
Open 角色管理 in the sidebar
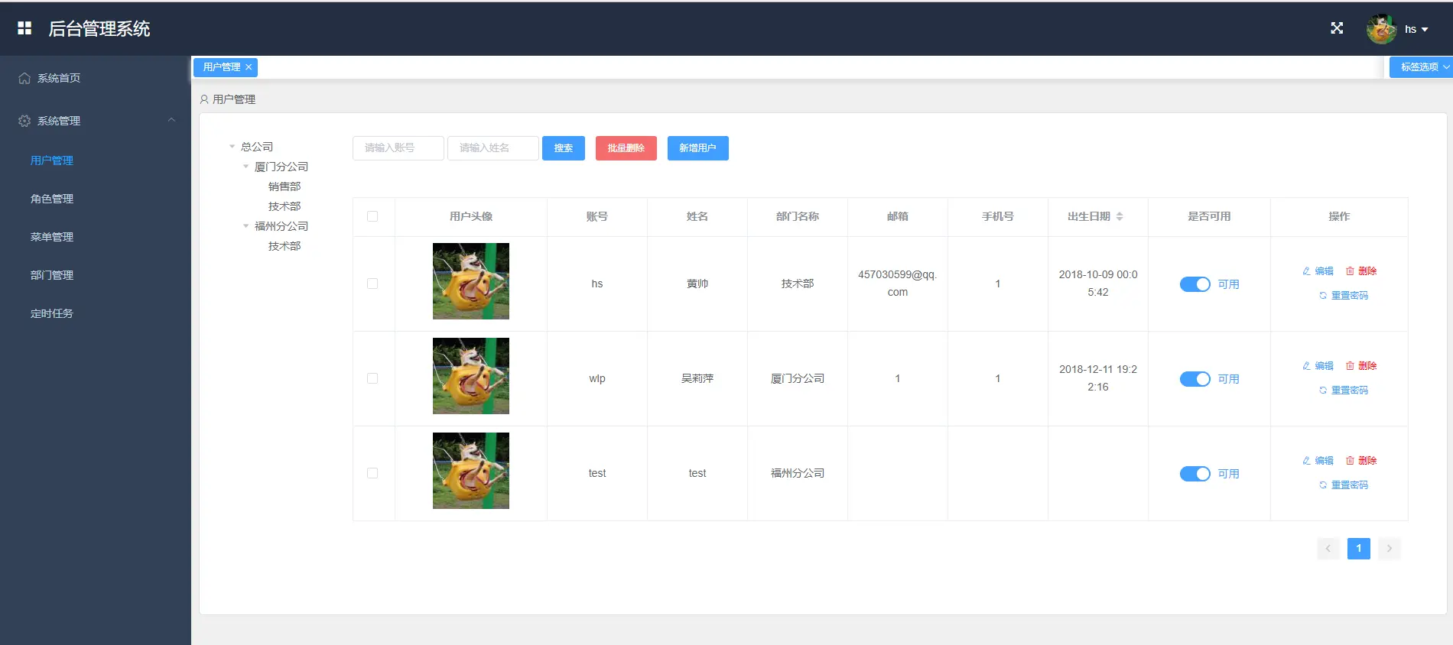coord(52,199)
